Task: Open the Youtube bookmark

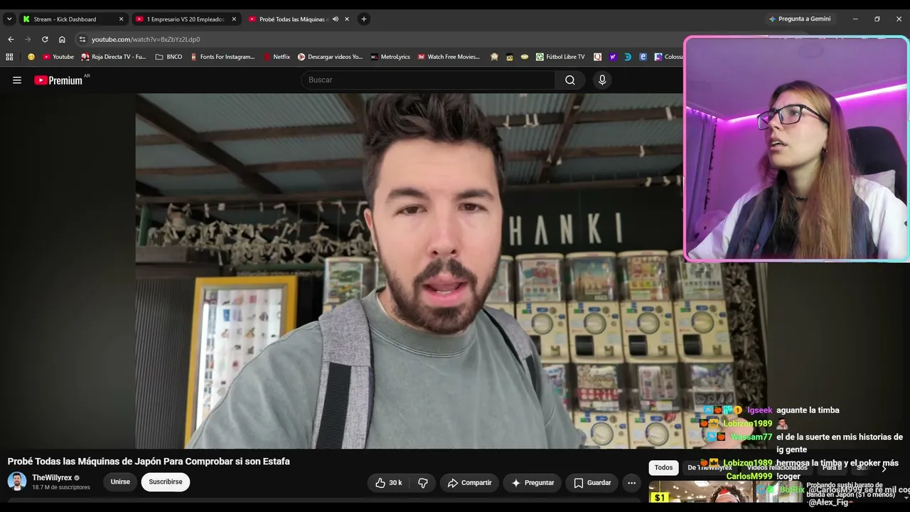Action: click(x=58, y=57)
